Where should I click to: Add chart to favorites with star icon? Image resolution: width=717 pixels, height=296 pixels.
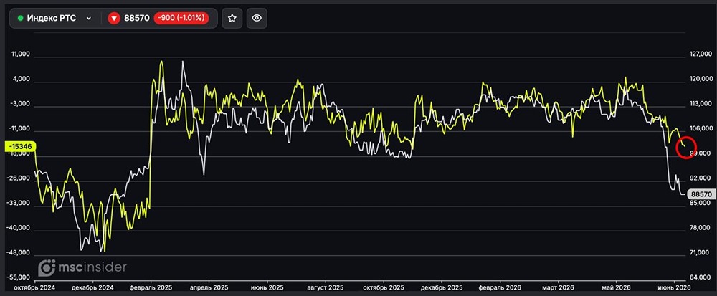pos(232,18)
